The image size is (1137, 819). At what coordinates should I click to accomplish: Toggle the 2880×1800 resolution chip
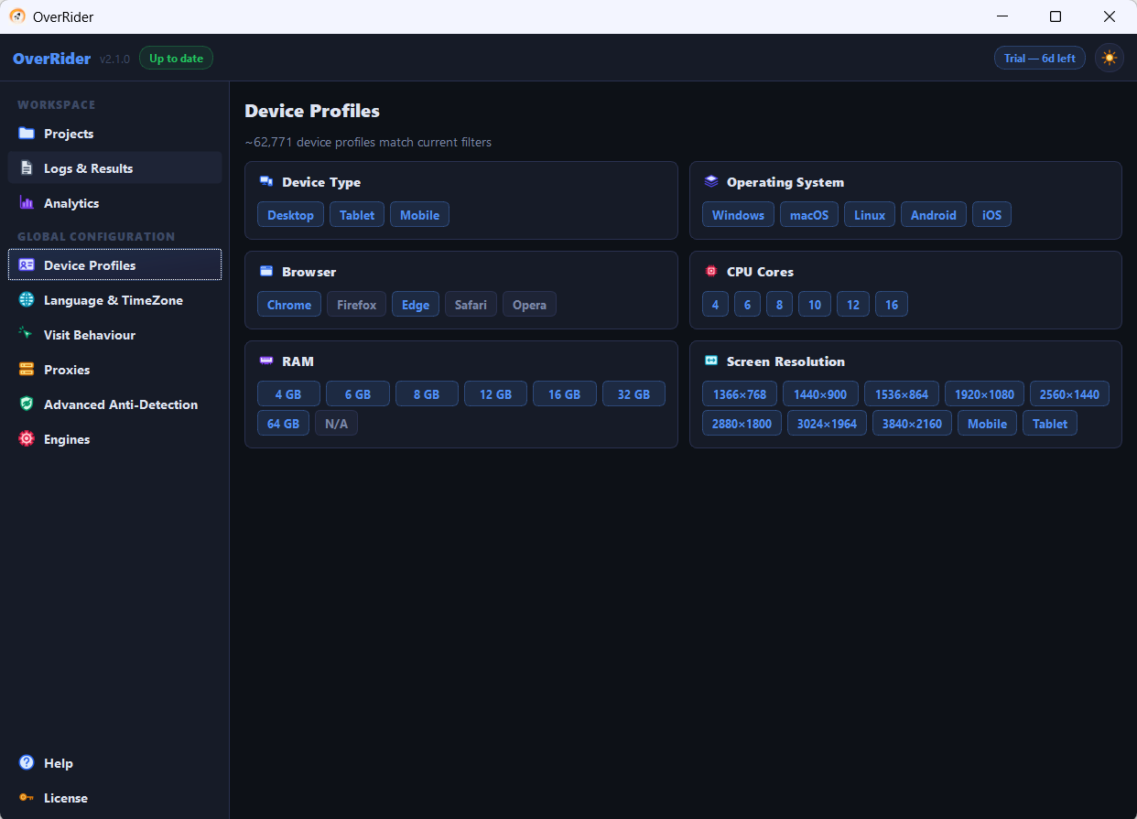(742, 424)
